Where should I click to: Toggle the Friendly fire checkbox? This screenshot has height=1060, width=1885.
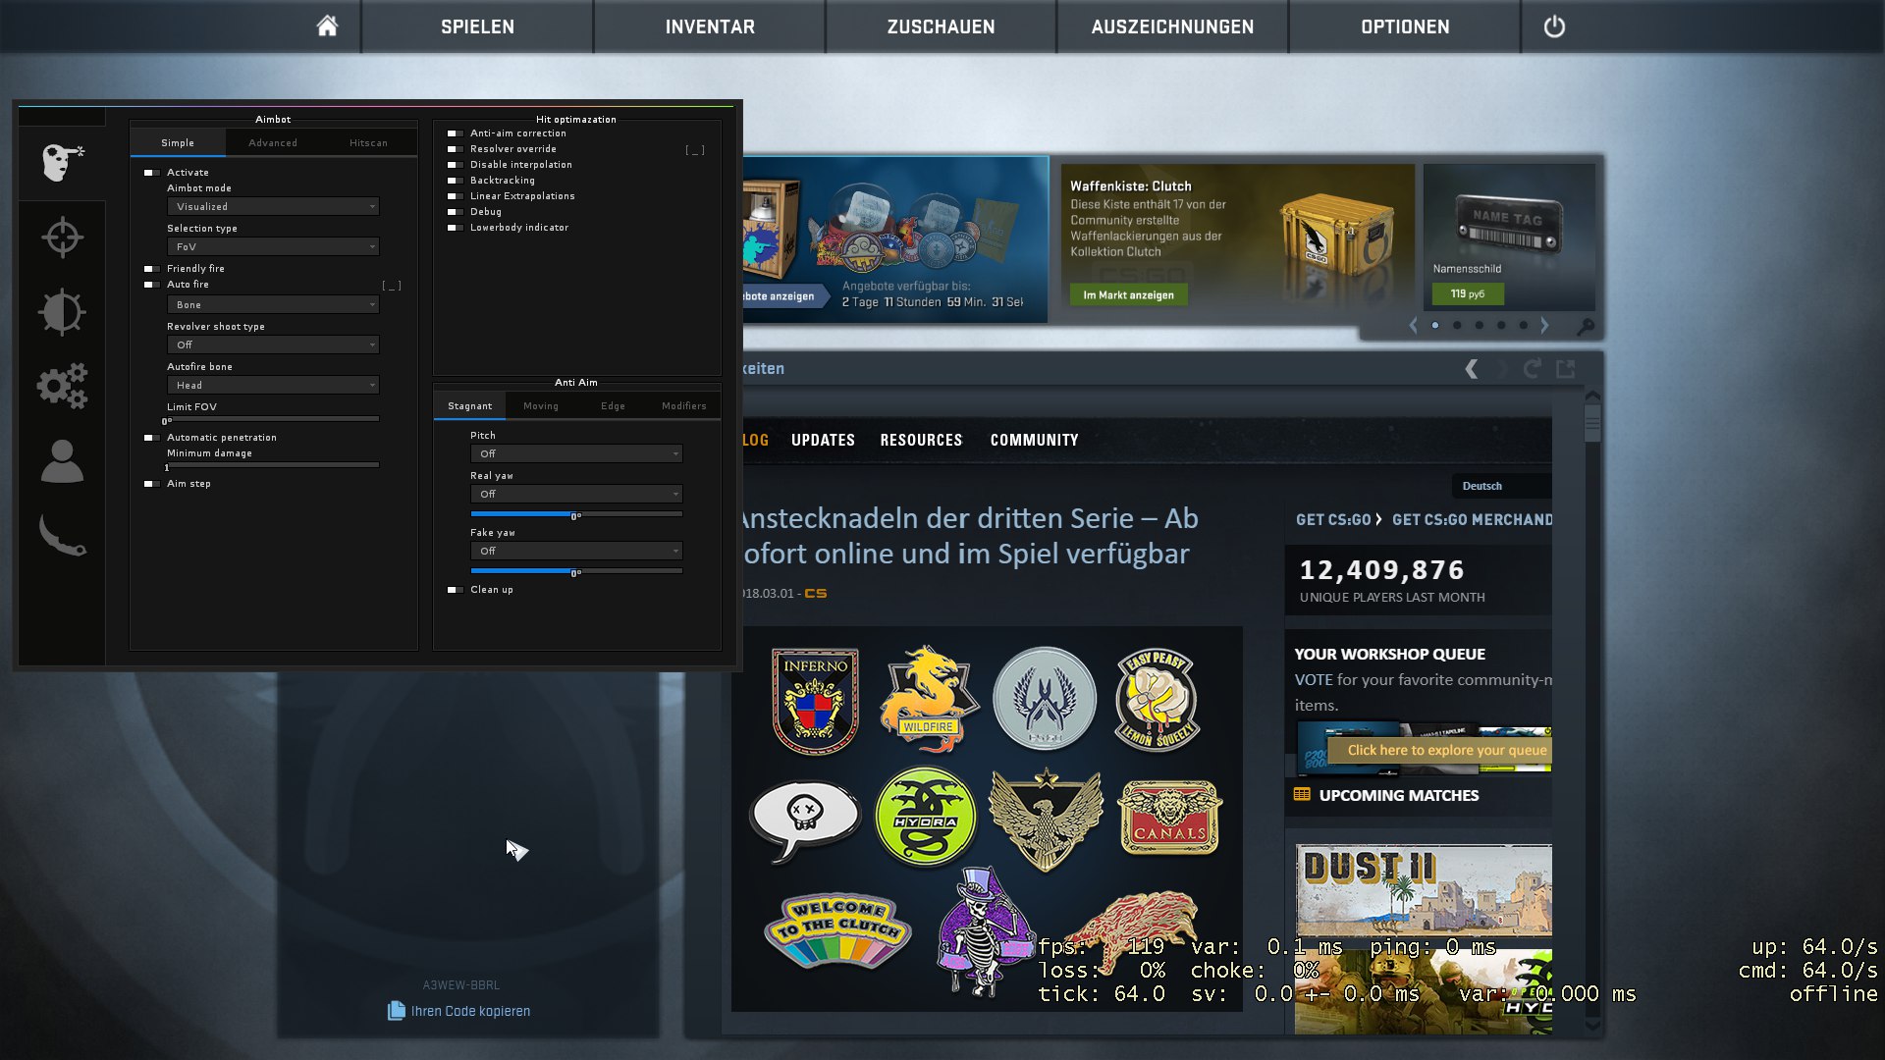point(151,269)
